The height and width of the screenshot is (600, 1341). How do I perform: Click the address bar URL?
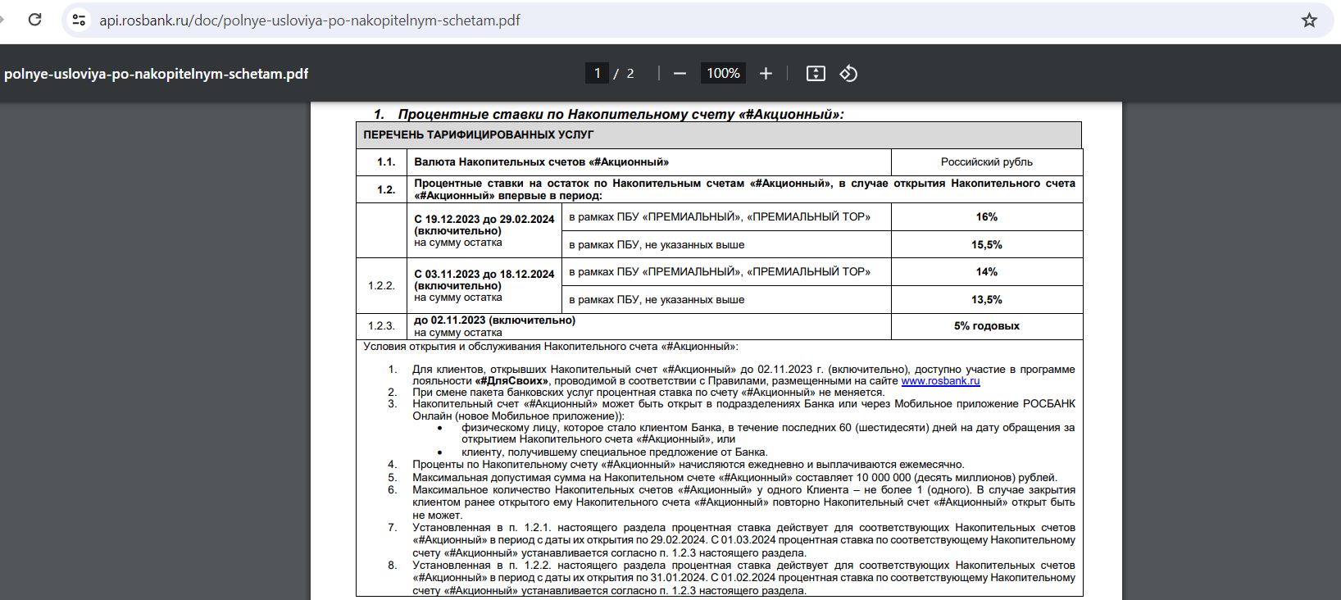(x=310, y=20)
